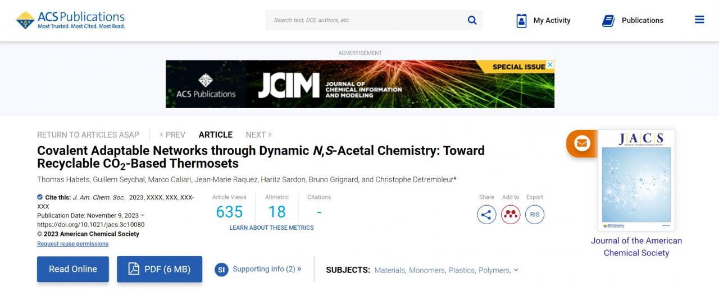The width and height of the screenshot is (719, 292).
Task: Download the PDF (6 MB)
Action: click(x=159, y=269)
